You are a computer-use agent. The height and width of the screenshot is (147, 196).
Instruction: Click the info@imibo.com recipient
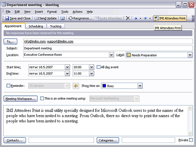(x=35, y=42)
